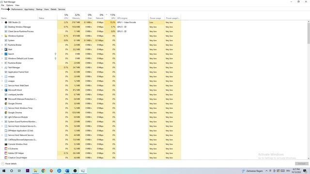The height and width of the screenshot is (174, 310).
Task: Click the CCLibraries process icon
Action: point(6,149)
